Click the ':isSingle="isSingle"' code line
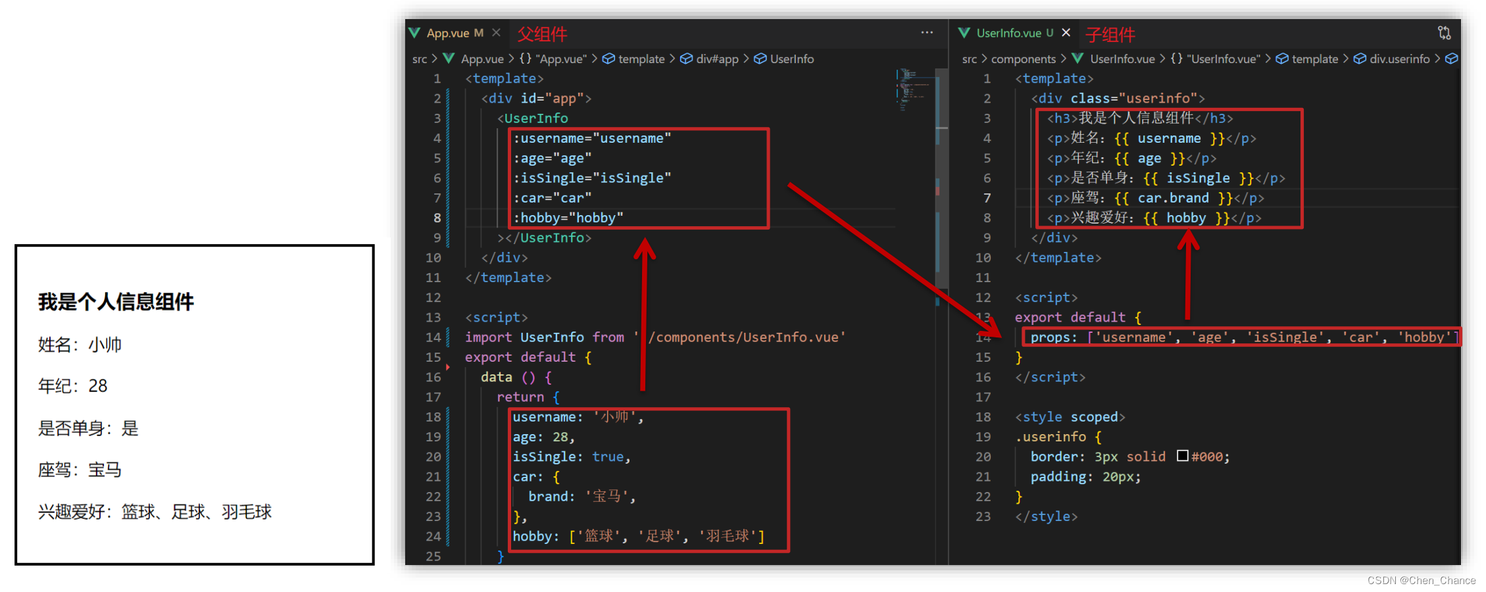The image size is (1486, 592). [x=592, y=178]
